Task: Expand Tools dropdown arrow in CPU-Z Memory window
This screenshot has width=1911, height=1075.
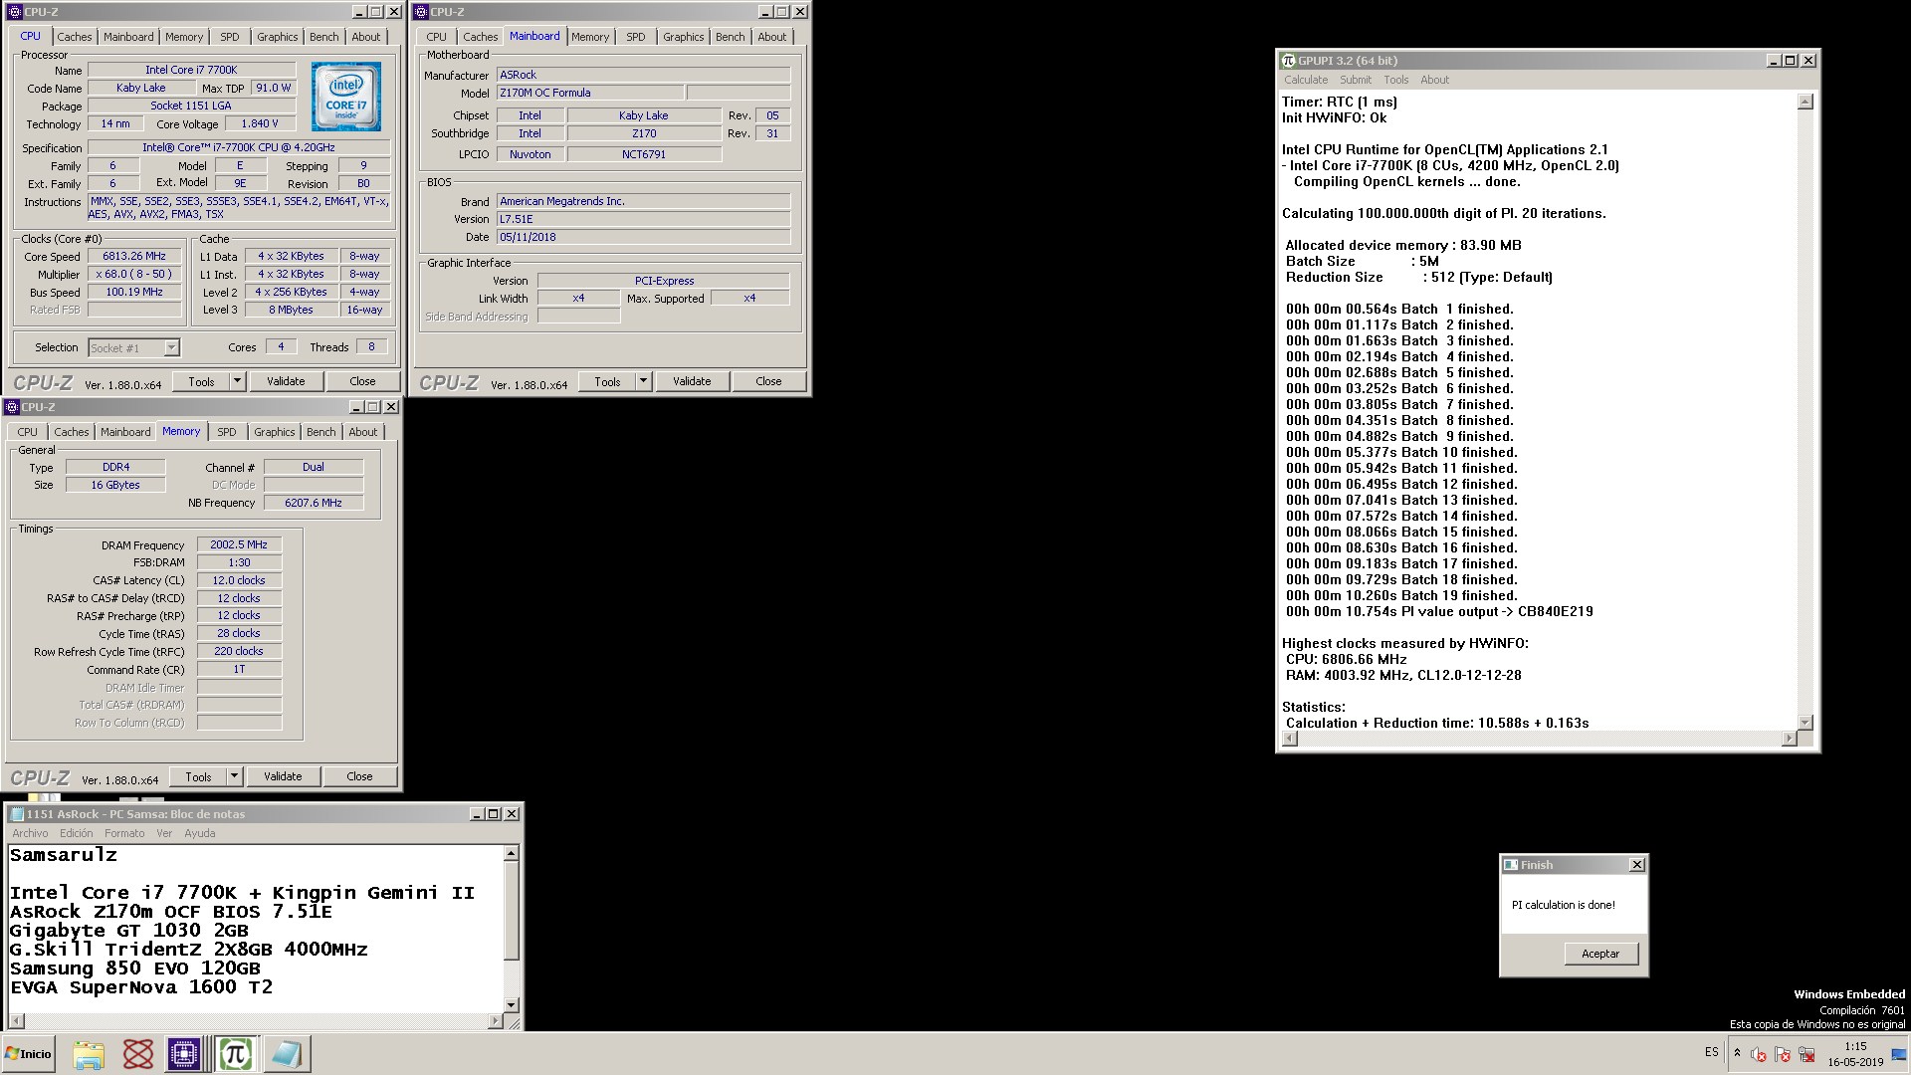Action: [x=234, y=776]
